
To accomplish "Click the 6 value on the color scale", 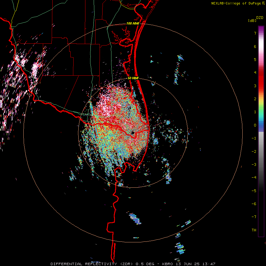I will point(255,46).
